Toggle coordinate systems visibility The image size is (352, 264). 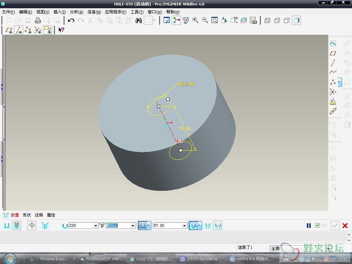pos(38,30)
